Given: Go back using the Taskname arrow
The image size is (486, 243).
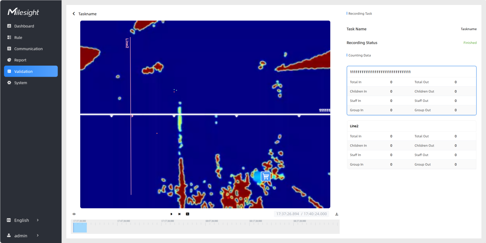Looking at the screenshot, I should click(74, 14).
